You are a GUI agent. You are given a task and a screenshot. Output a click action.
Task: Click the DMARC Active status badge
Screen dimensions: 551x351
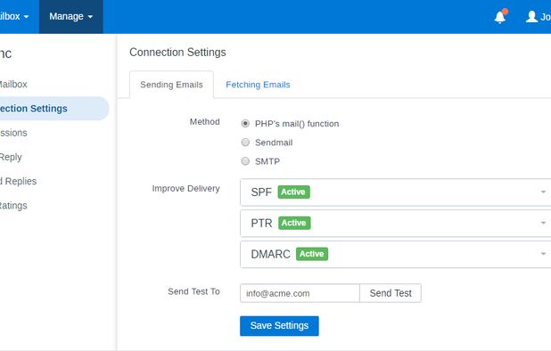(312, 254)
